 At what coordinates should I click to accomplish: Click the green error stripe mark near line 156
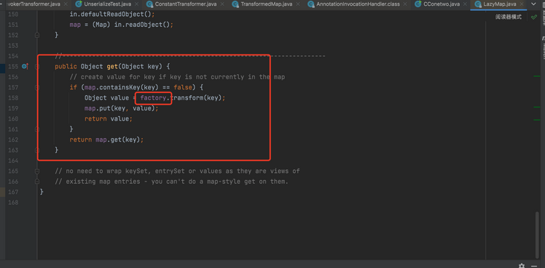point(537,76)
